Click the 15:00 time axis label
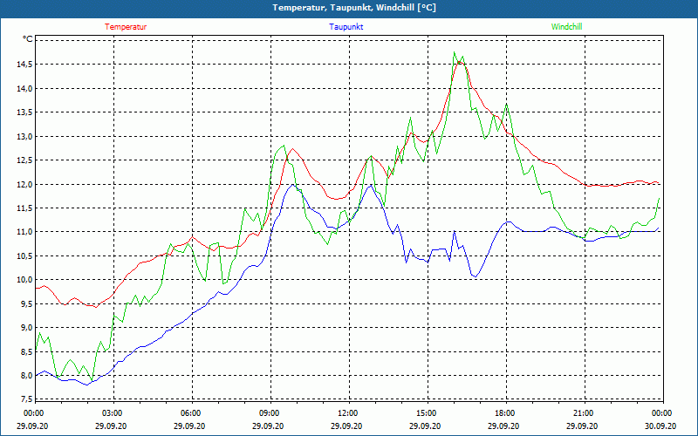698x436 pixels. tap(426, 413)
